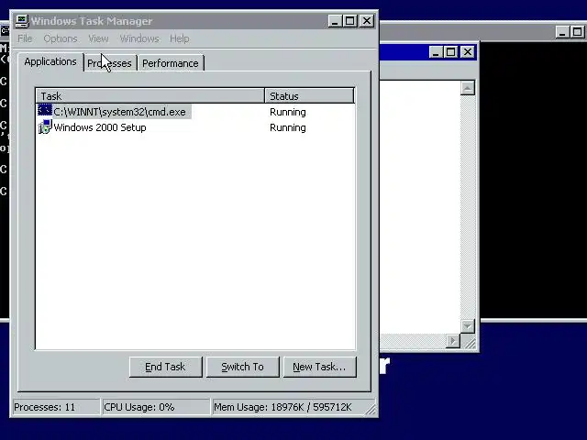Sort by the Status column header
This screenshot has width=587, height=440.
[309, 95]
